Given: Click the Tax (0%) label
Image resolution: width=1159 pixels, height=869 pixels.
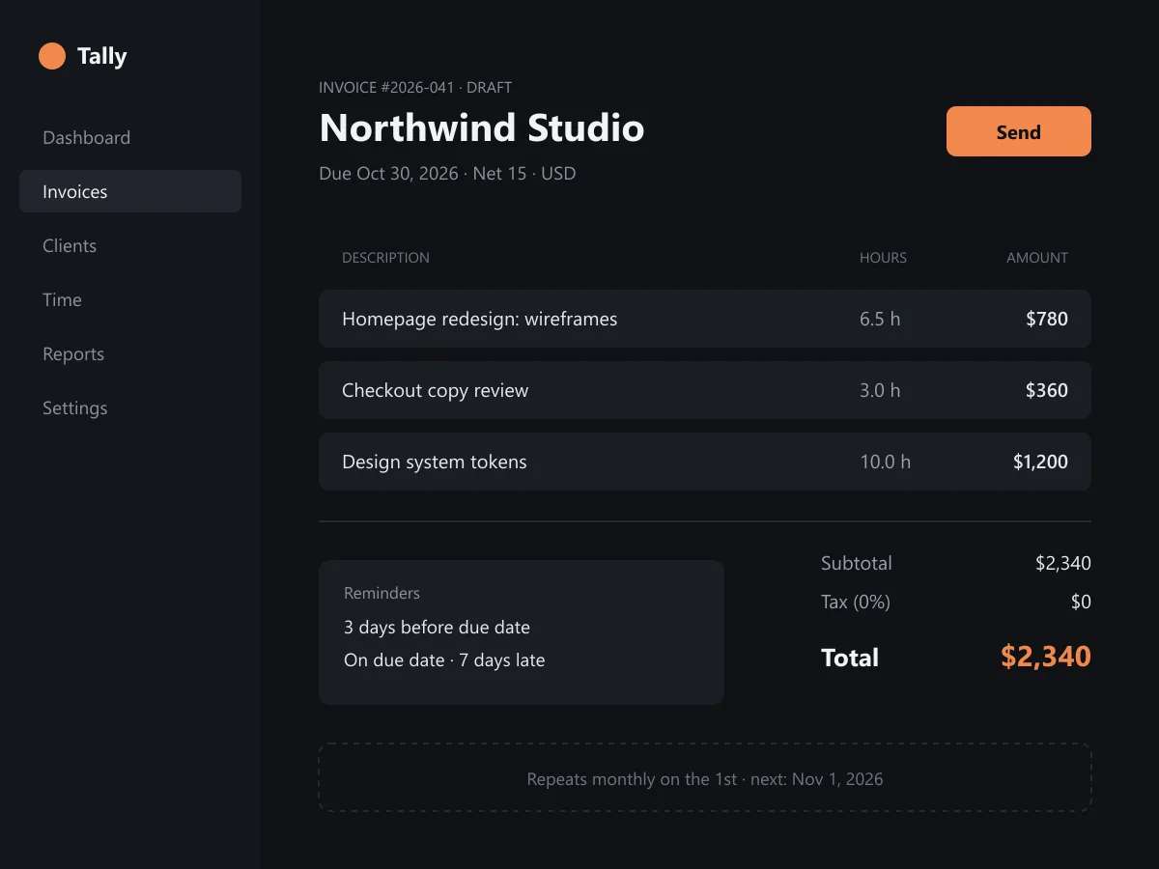Looking at the screenshot, I should [x=856, y=602].
